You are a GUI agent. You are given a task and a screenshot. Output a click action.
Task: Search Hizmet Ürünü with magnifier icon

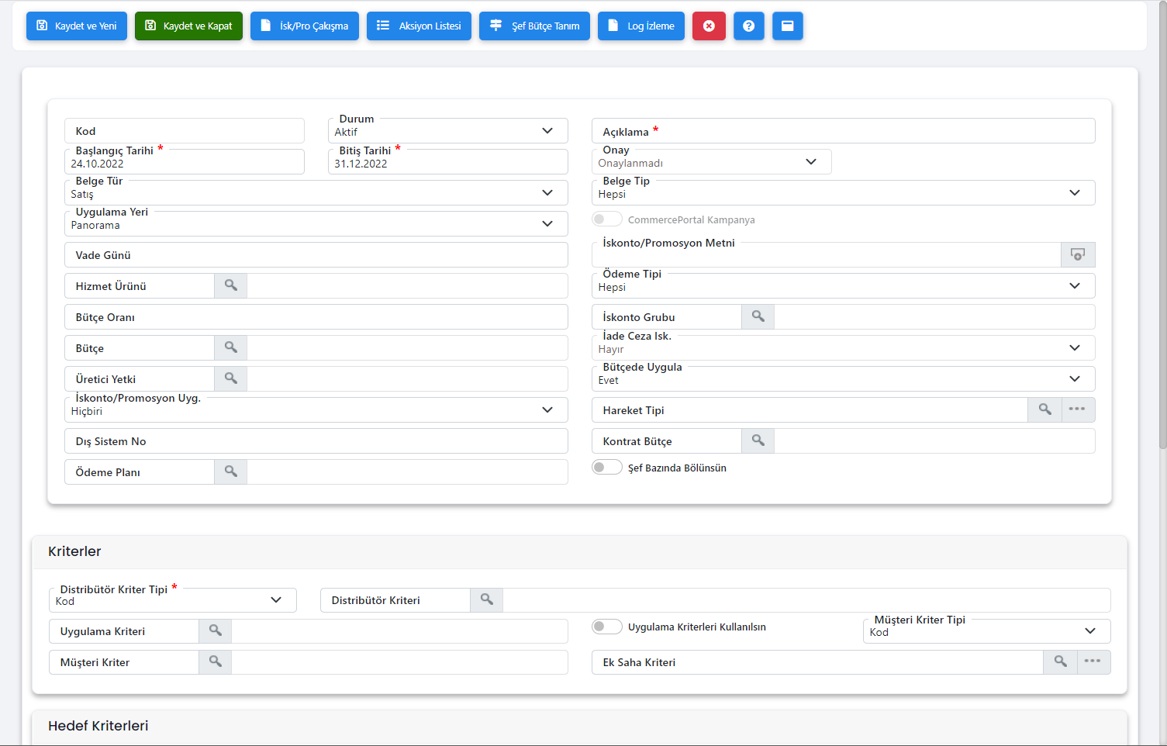point(230,285)
